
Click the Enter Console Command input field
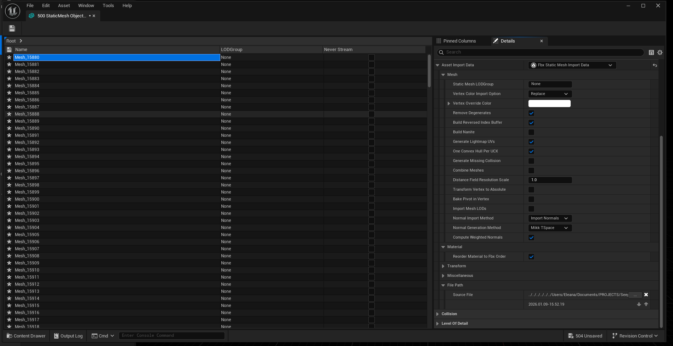coord(171,335)
